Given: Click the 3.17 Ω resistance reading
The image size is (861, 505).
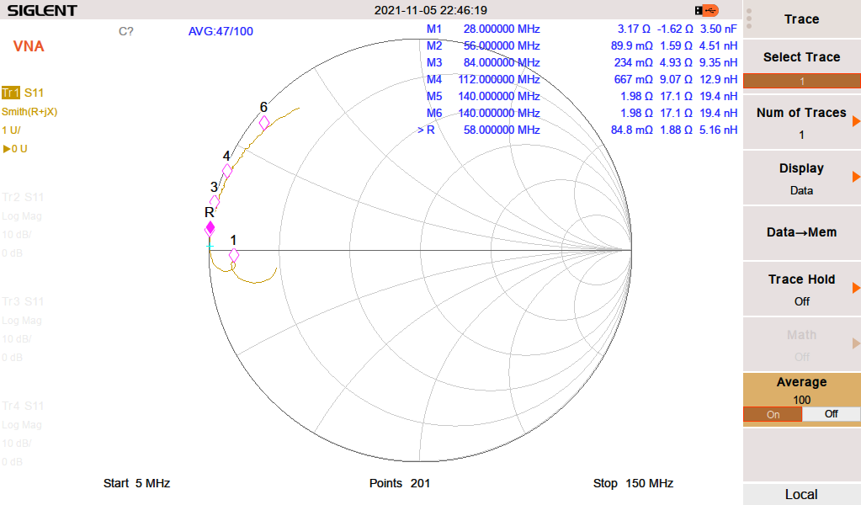Looking at the screenshot, I should tap(634, 29).
